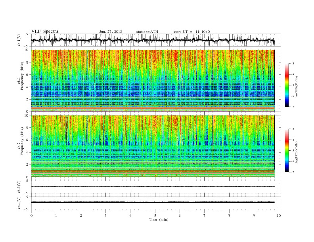Click the time axis tick label '7'
The width and height of the screenshot is (314, 242).
[x=205, y=216]
